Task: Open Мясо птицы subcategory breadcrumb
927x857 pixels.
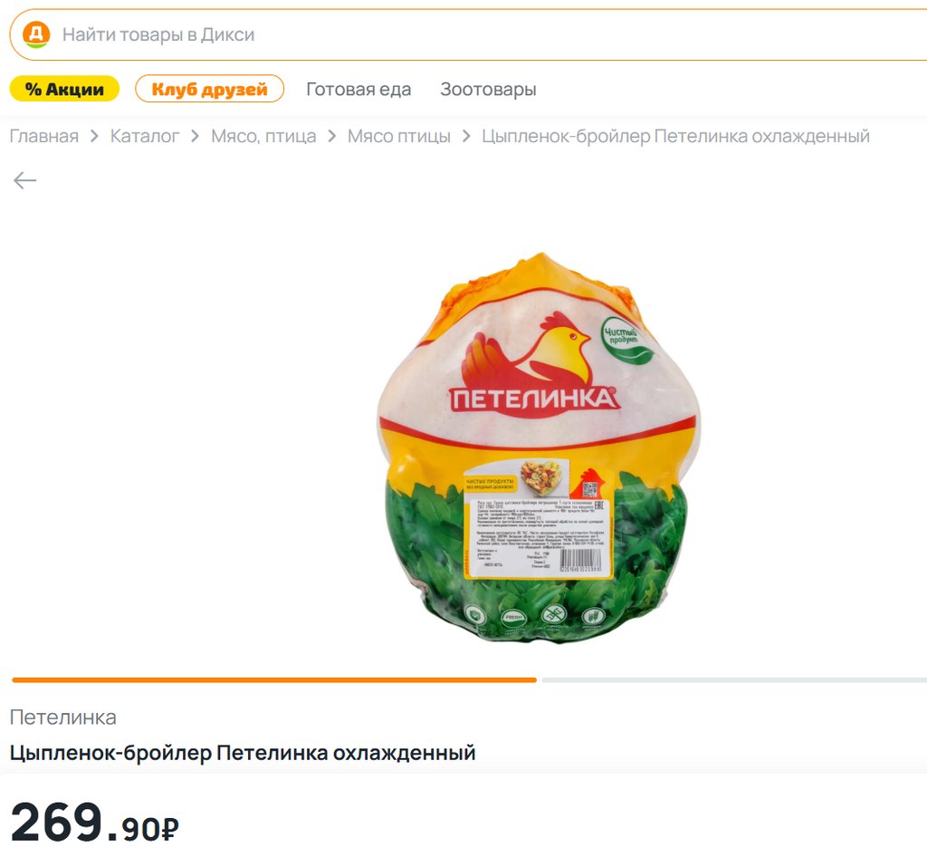Action: (399, 136)
